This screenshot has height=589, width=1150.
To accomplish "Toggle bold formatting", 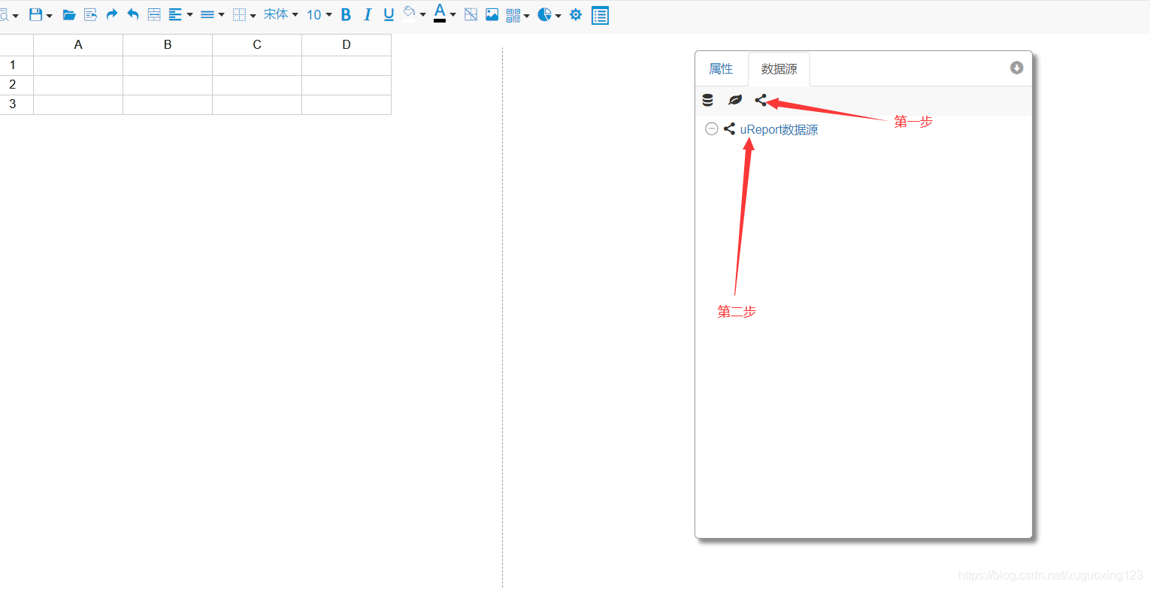I will (346, 14).
